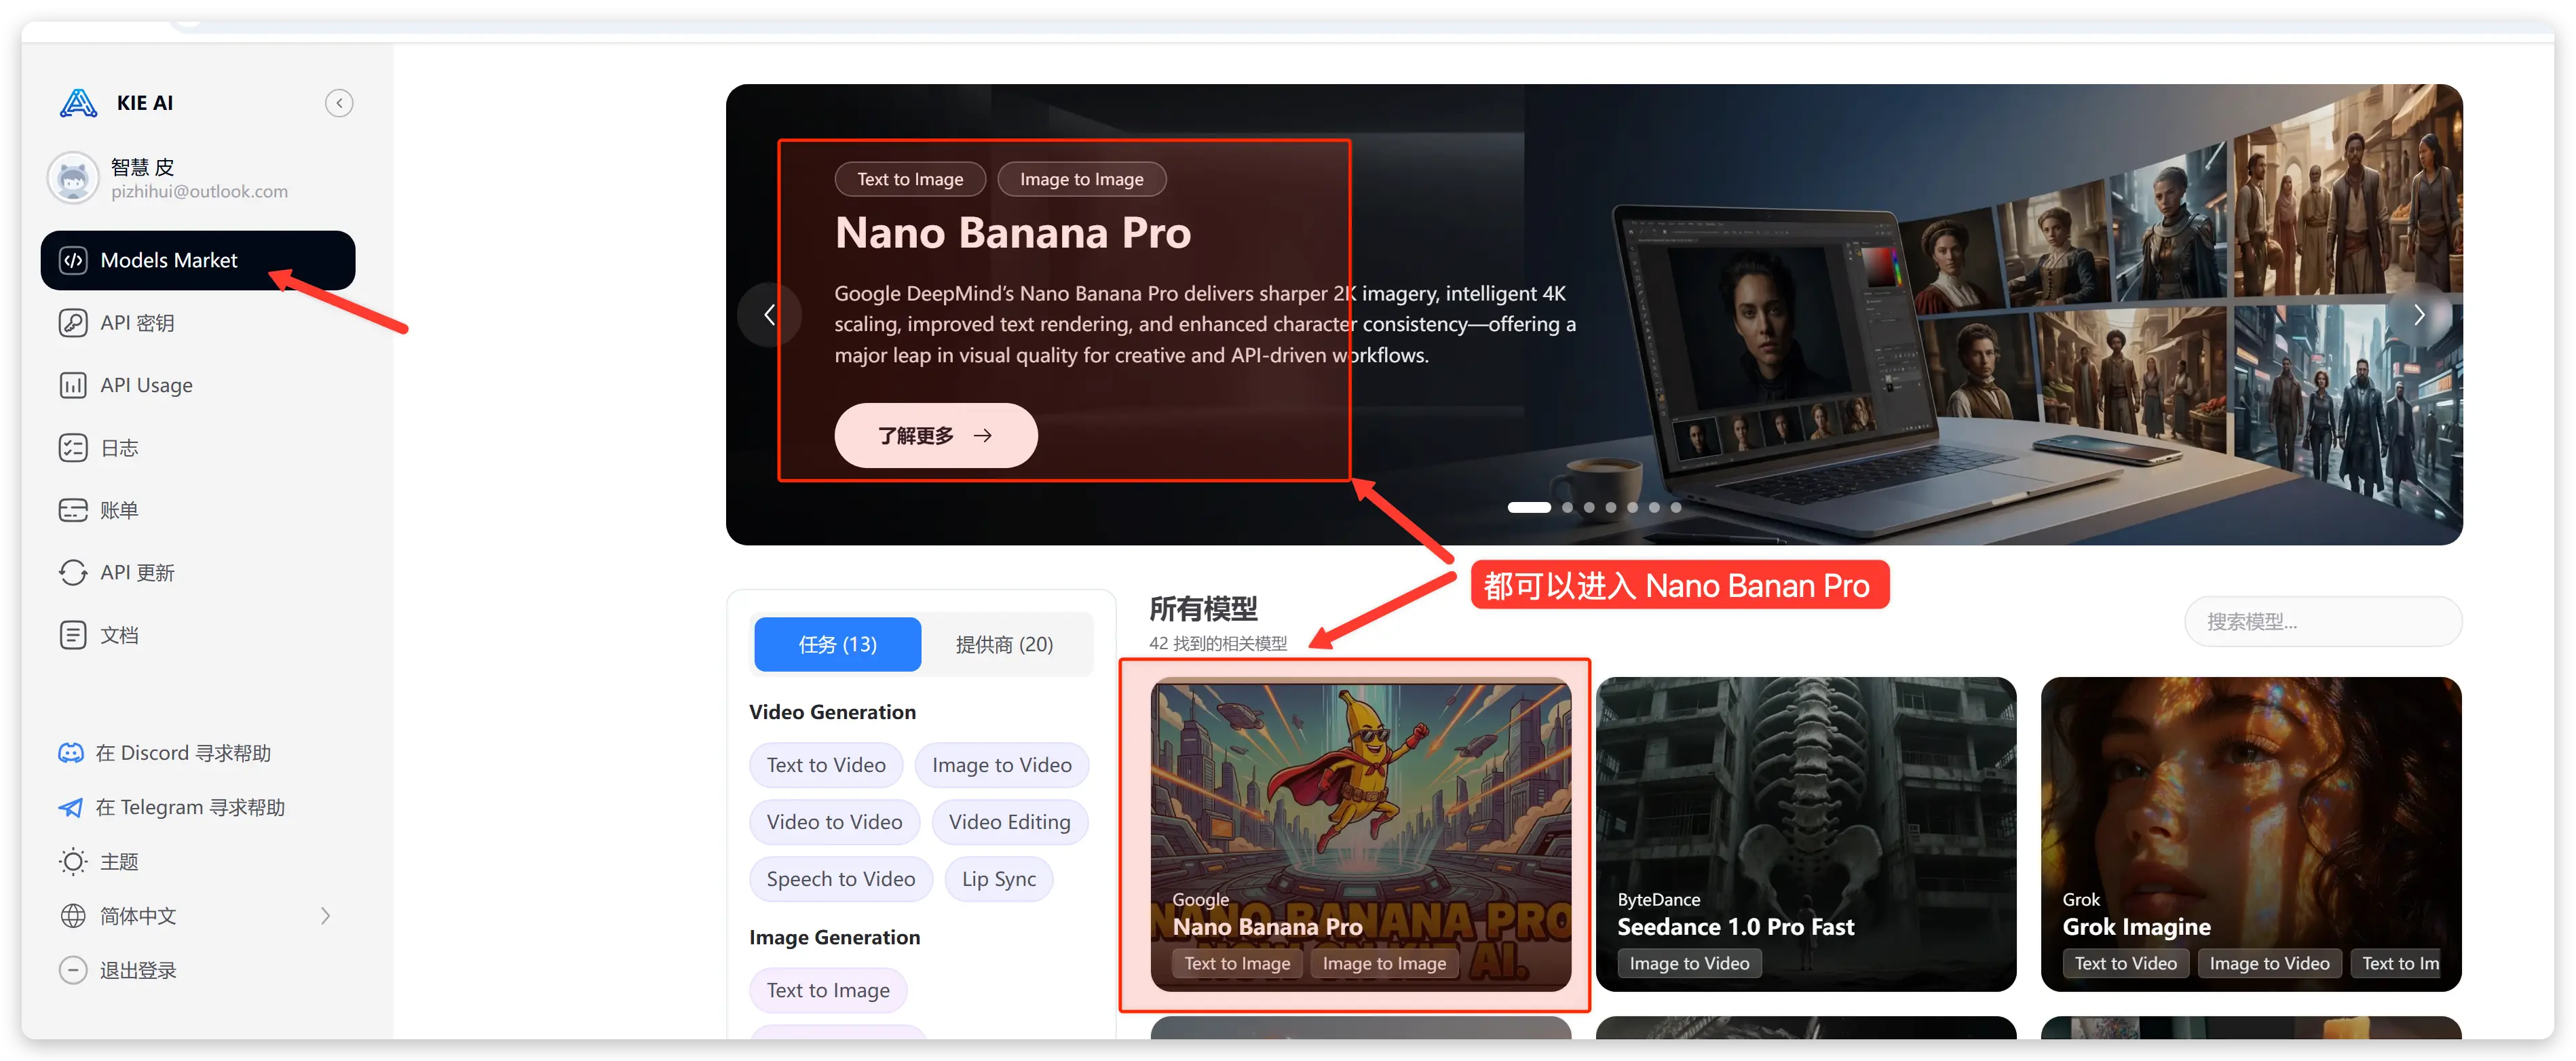Select the second banner carousel dot
This screenshot has height=1061, width=2576.
click(x=1567, y=508)
